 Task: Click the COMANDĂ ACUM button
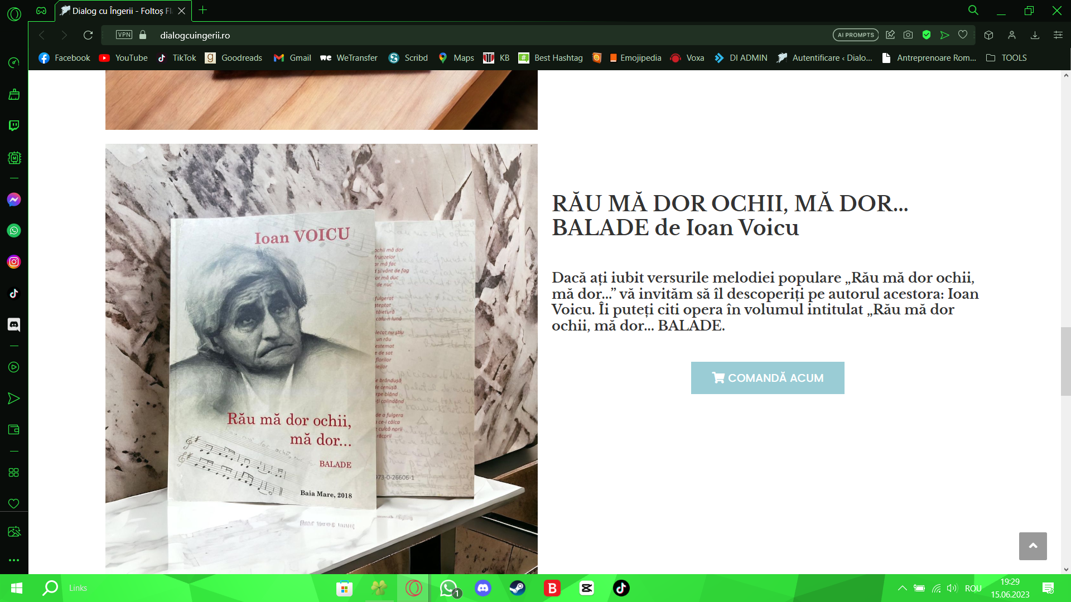click(768, 378)
